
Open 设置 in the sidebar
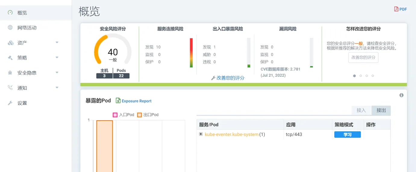36,103
